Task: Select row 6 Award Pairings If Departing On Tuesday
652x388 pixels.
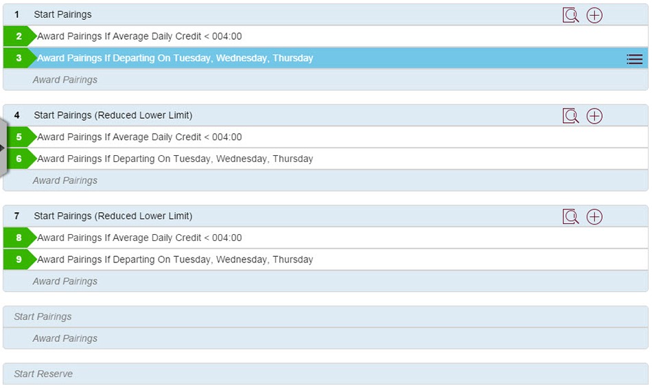Action: 325,159
